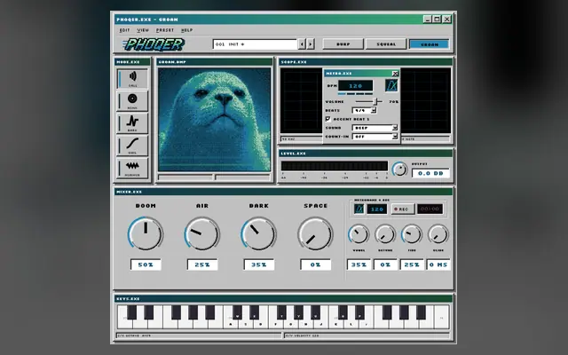Open the Count-In dropdown showing Off
This screenshot has height=355, width=568.
[375, 137]
